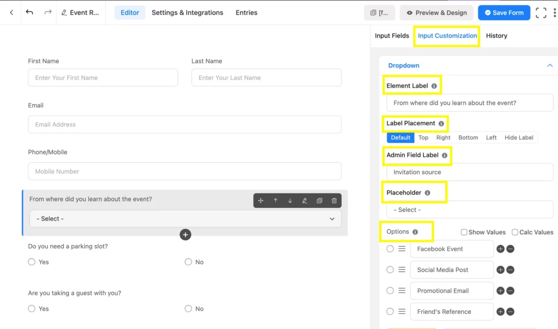The image size is (558, 329).
Task: Open Preview & Design
Action: tap(436, 13)
